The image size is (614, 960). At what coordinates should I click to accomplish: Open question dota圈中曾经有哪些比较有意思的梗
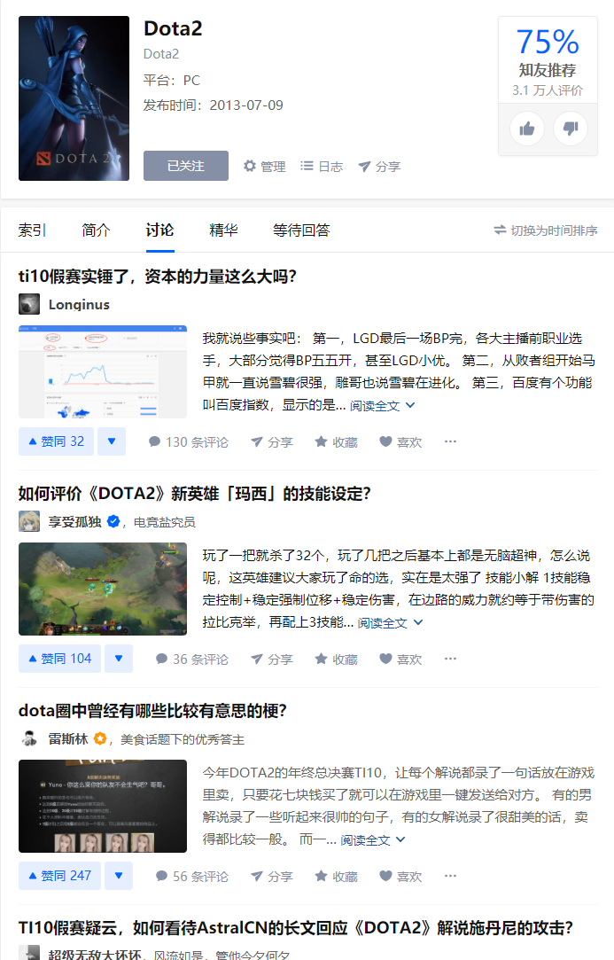pyautogui.click(x=153, y=712)
